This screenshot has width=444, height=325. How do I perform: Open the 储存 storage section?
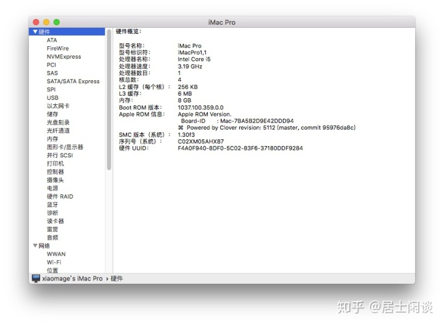pyautogui.click(x=52, y=114)
